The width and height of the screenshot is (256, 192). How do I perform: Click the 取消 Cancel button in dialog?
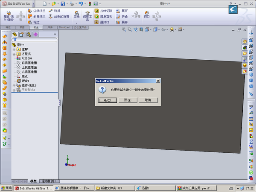coord(148,100)
